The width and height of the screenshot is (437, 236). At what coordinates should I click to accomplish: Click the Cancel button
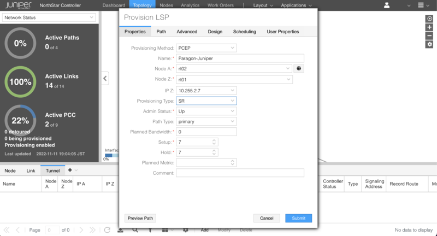[267, 218]
